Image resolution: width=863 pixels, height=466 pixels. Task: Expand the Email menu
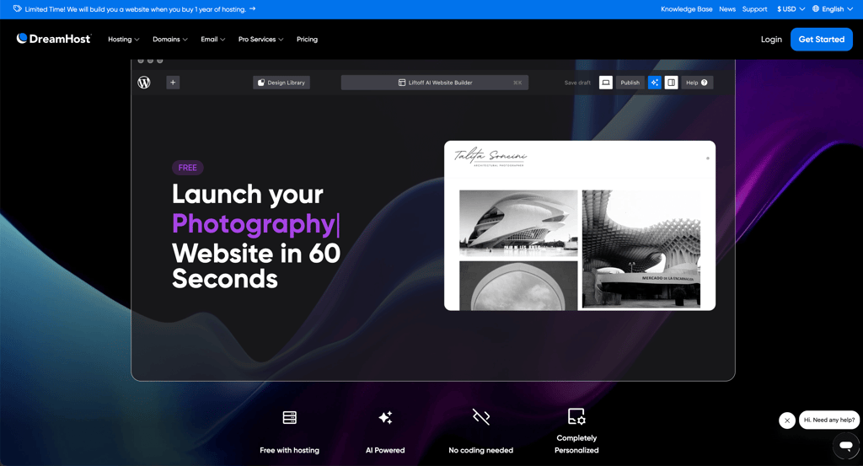[x=213, y=39]
